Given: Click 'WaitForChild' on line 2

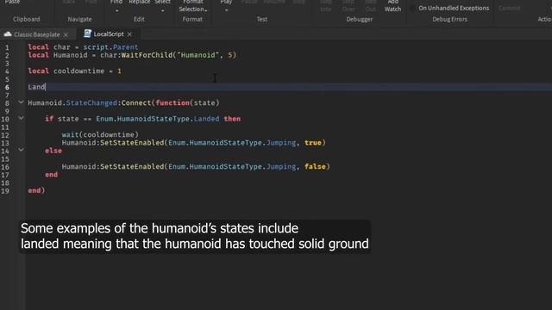Looking at the screenshot, I should point(147,55).
